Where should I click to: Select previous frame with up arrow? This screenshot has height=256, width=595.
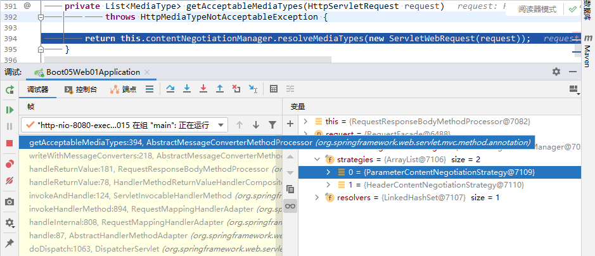tap(239, 125)
